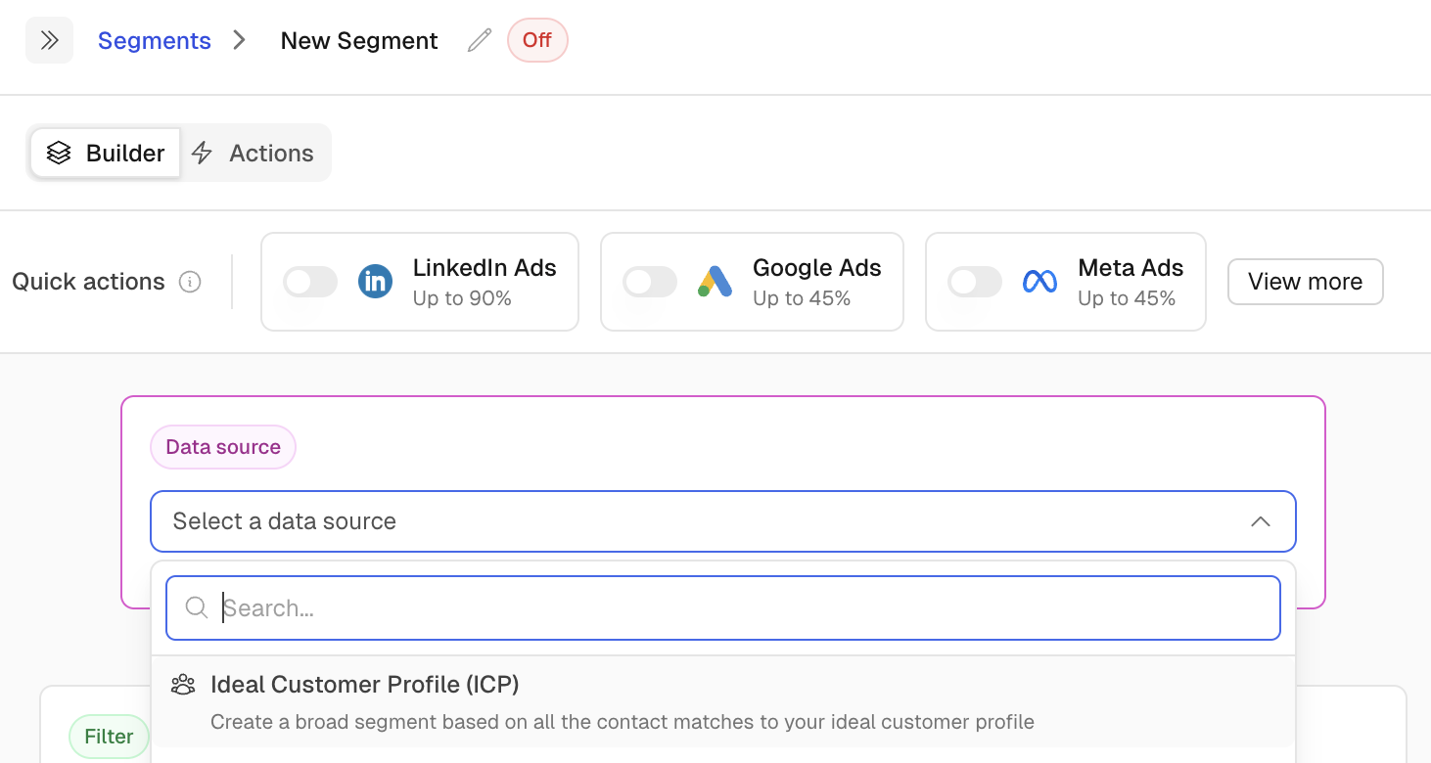
Task: Click the View more button
Action: click(1305, 282)
